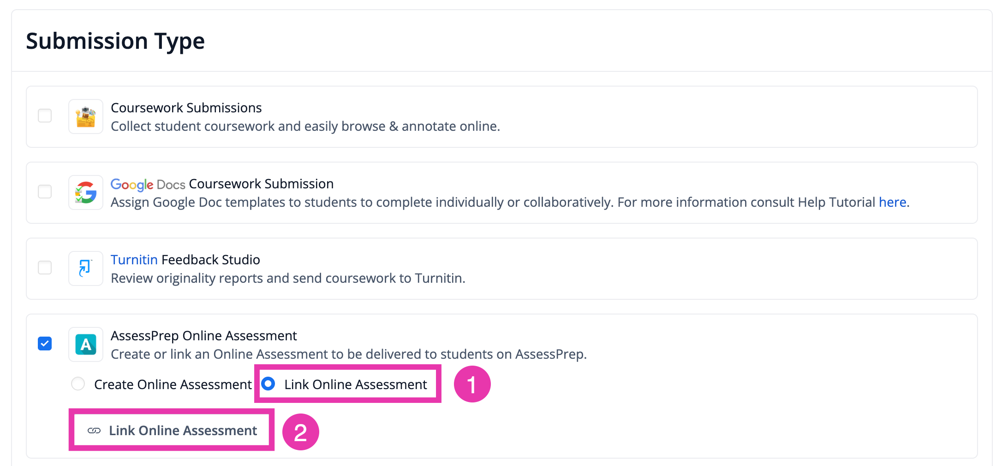
Task: Click the pink number 1 badge
Action: pyautogui.click(x=472, y=384)
